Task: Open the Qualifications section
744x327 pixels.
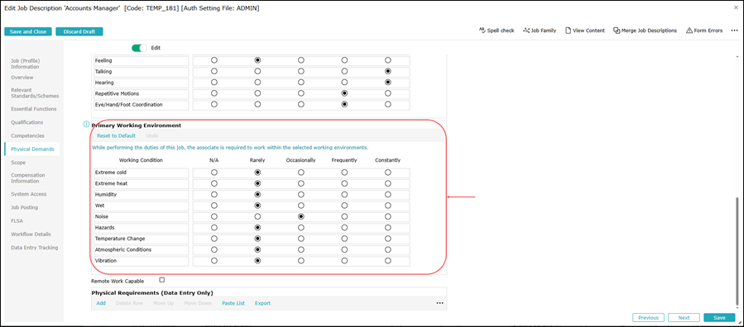Action: click(27, 122)
